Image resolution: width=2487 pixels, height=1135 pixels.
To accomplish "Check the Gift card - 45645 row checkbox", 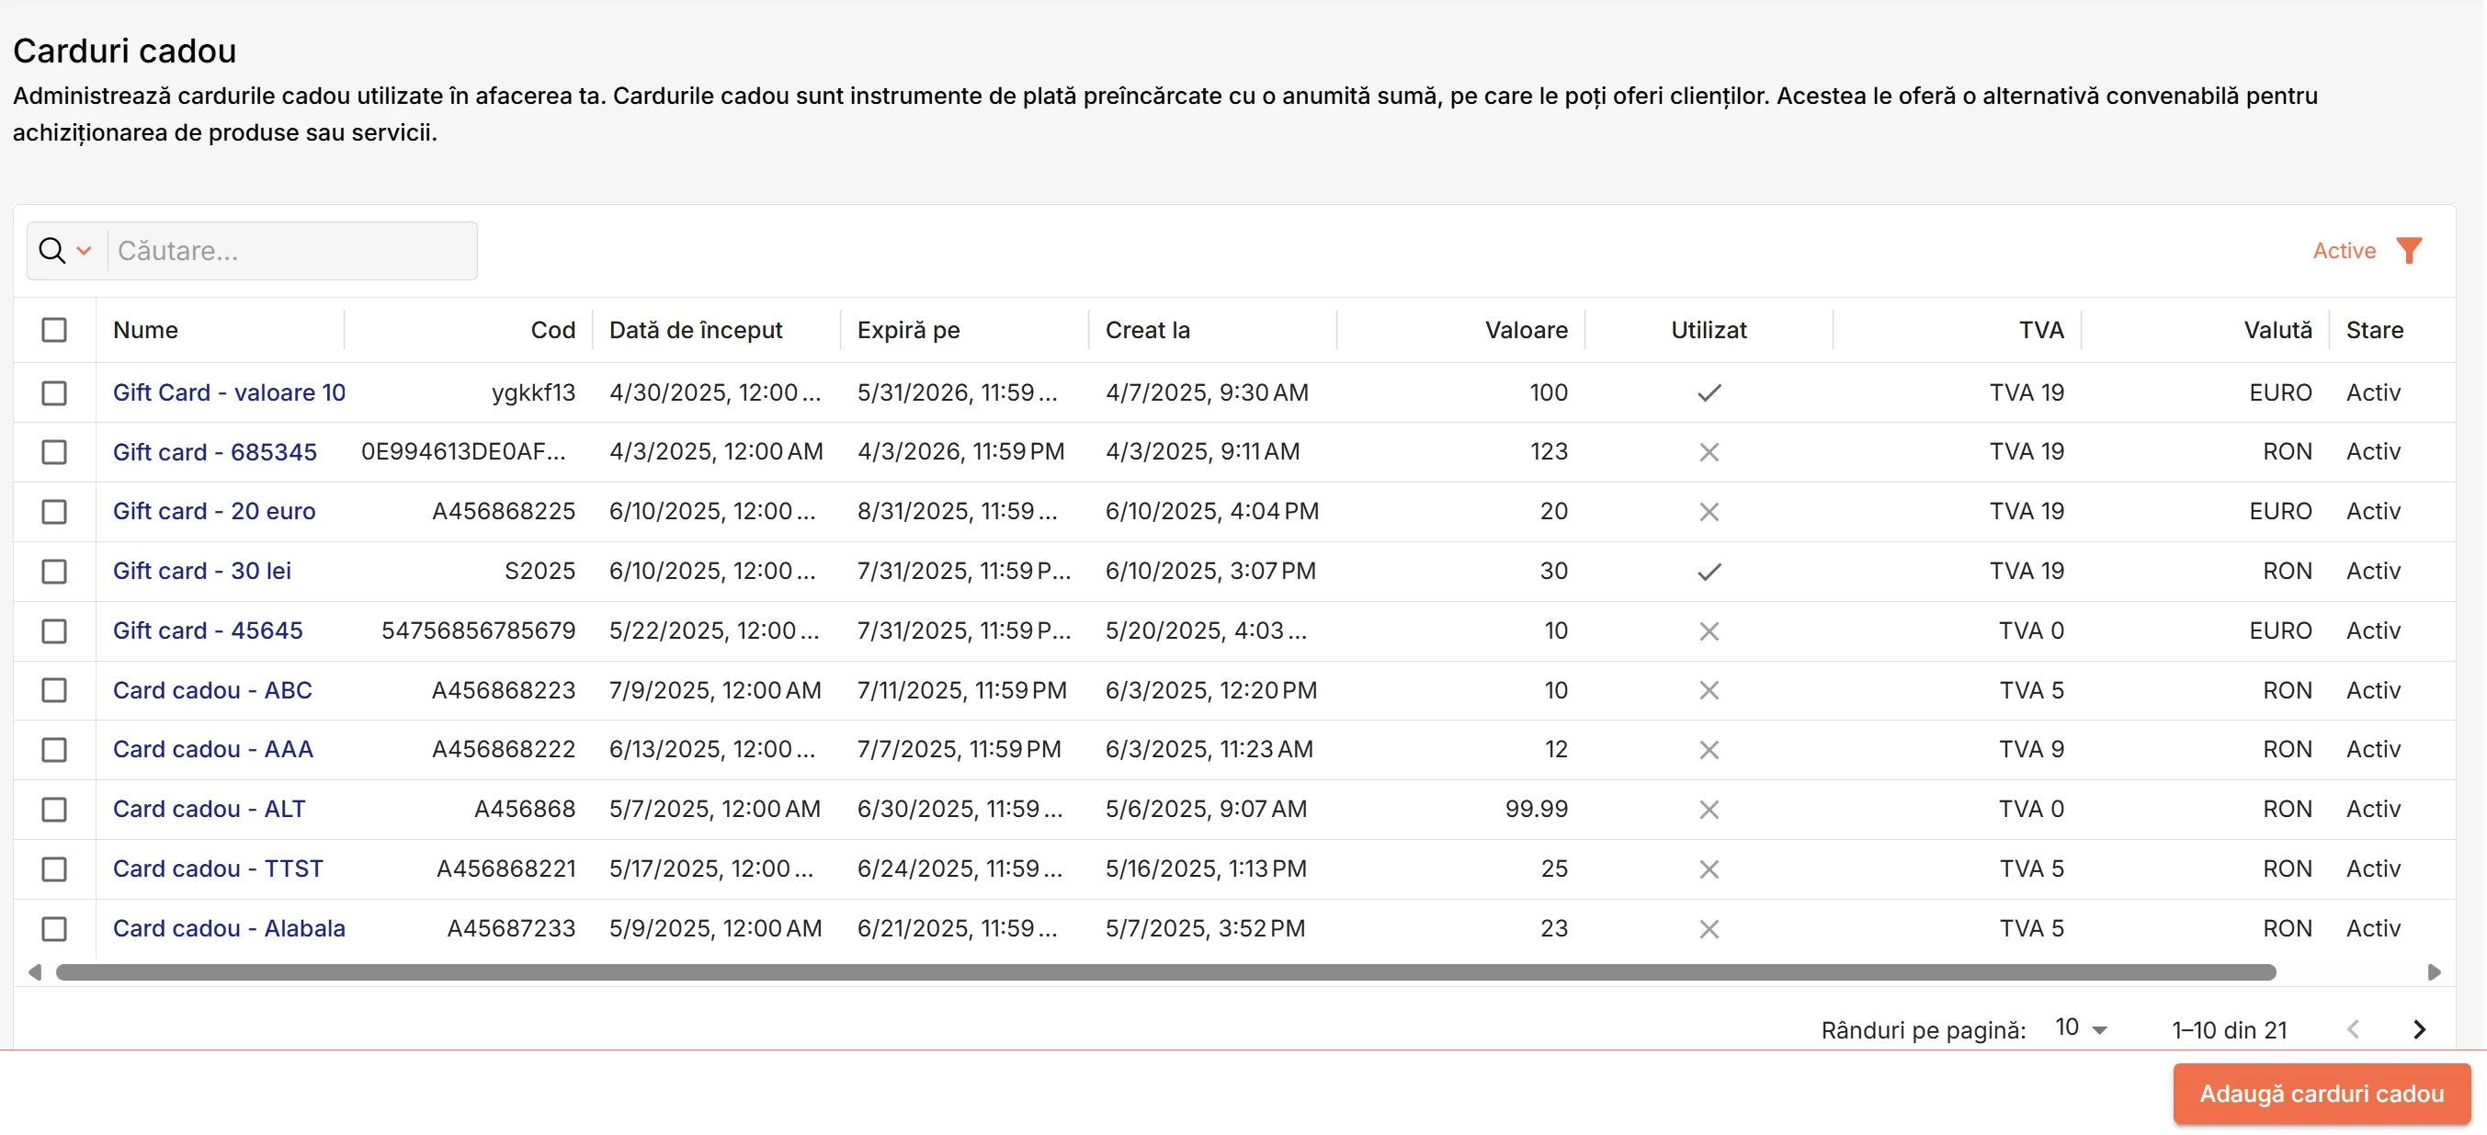I will point(54,631).
